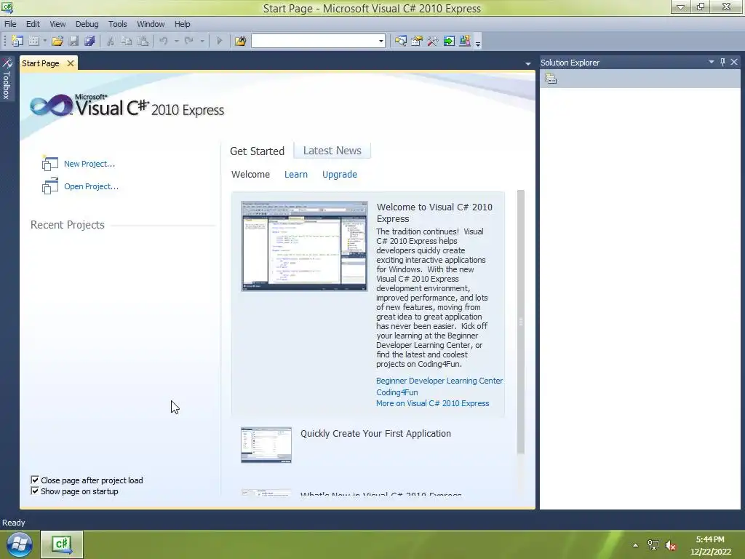Open the Beginner Developer Learning Center link

click(439, 381)
